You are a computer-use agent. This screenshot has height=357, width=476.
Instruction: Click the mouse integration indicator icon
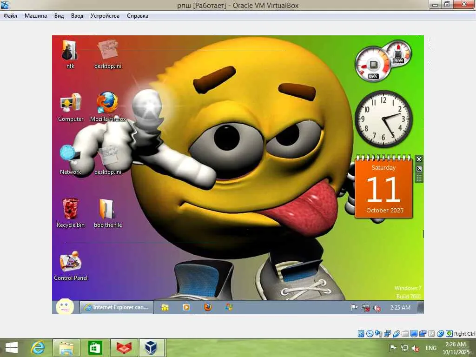(440, 334)
